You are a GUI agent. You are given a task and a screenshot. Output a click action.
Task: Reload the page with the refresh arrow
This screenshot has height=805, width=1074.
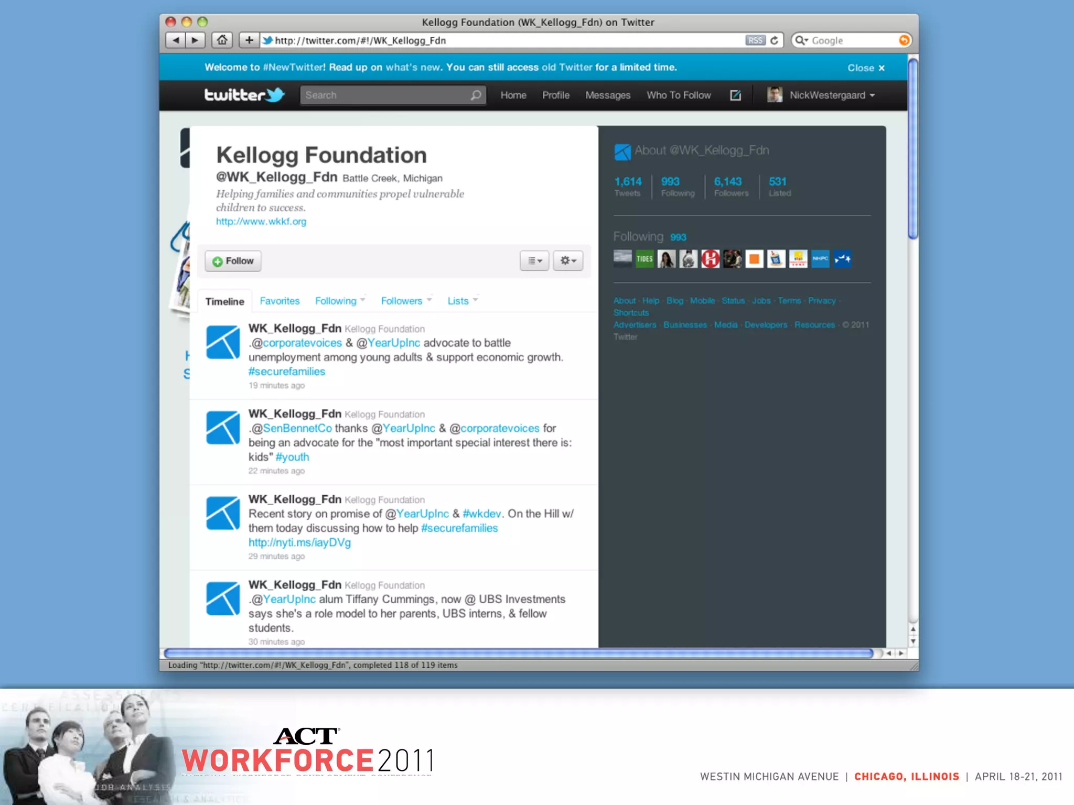point(775,40)
